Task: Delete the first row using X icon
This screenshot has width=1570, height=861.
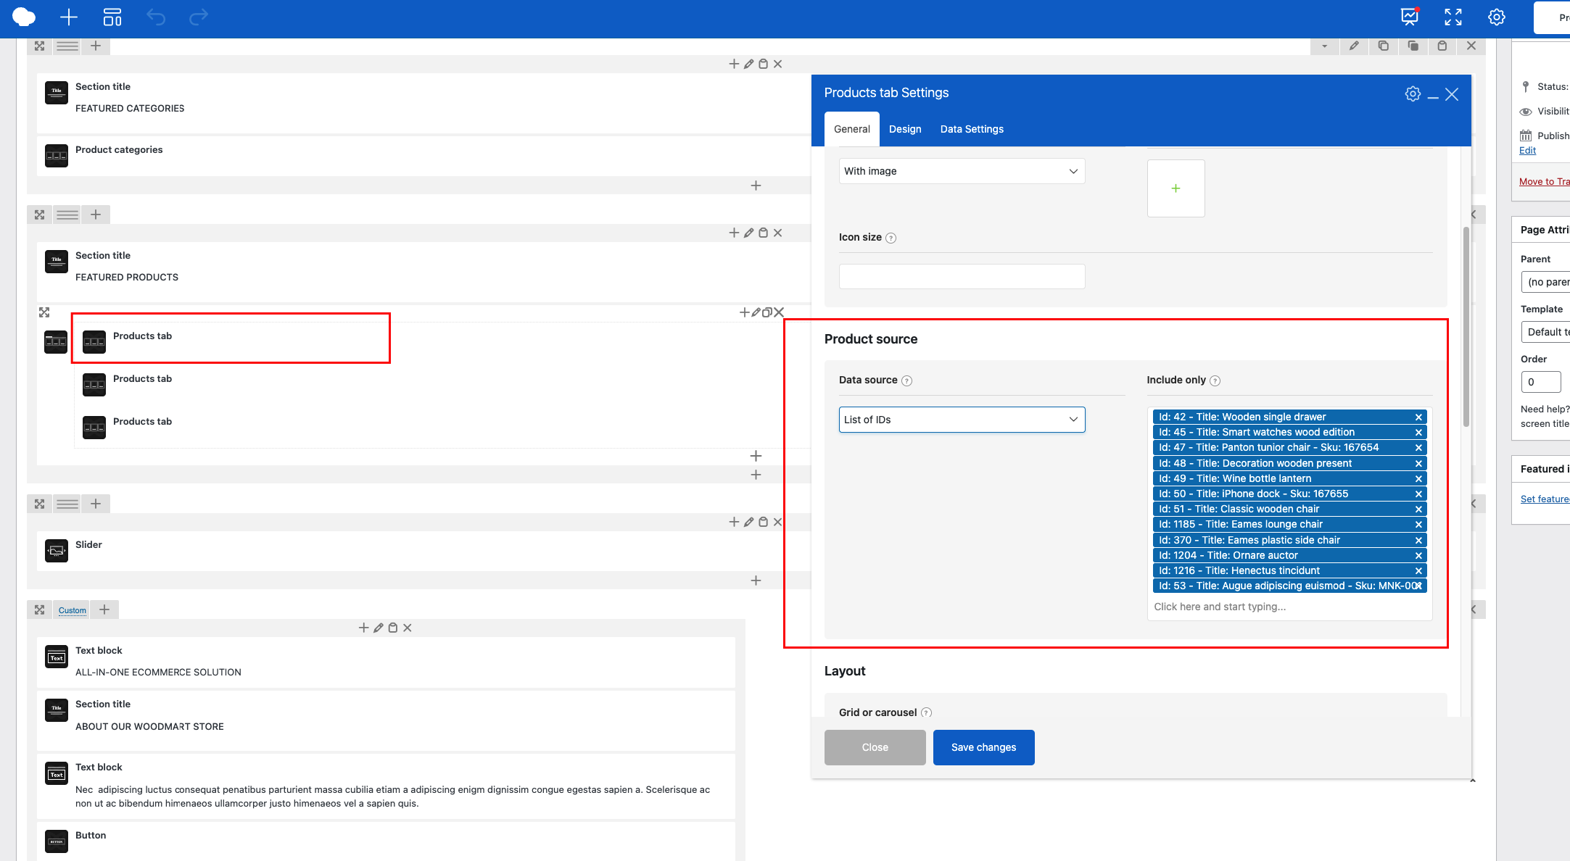Action: coord(1471,46)
